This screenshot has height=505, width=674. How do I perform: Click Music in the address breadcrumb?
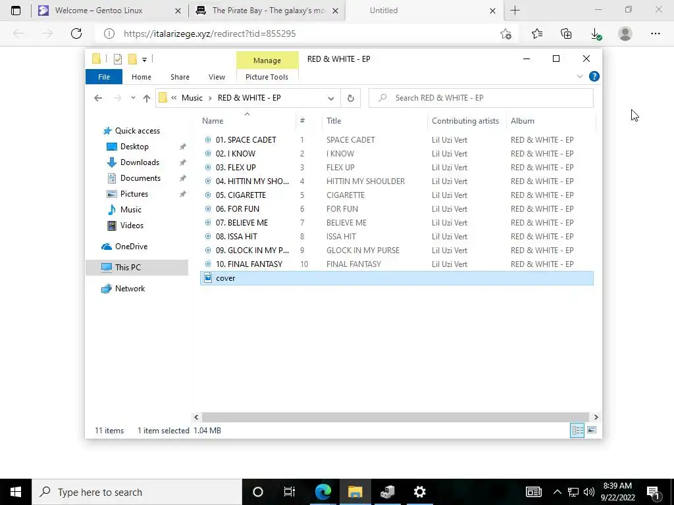coord(192,98)
